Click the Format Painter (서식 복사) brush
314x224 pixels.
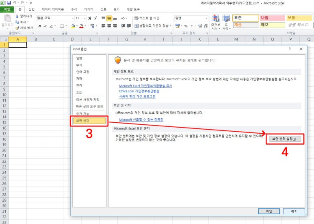[x=17, y=28]
